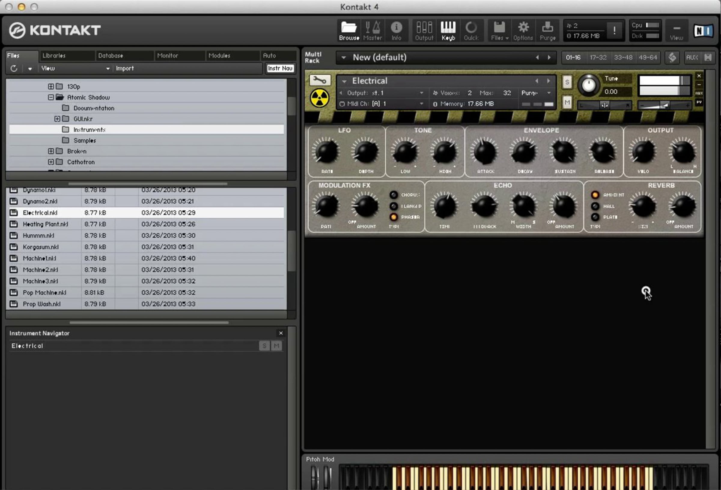This screenshot has width=721, height=490.
Task: Enable the Flanger modulation type
Action: point(393,206)
